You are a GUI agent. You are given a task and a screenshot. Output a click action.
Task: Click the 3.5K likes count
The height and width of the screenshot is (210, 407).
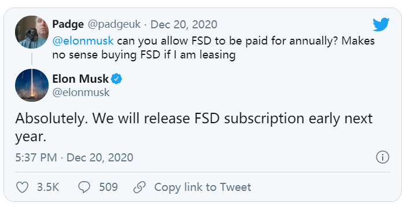(48, 187)
